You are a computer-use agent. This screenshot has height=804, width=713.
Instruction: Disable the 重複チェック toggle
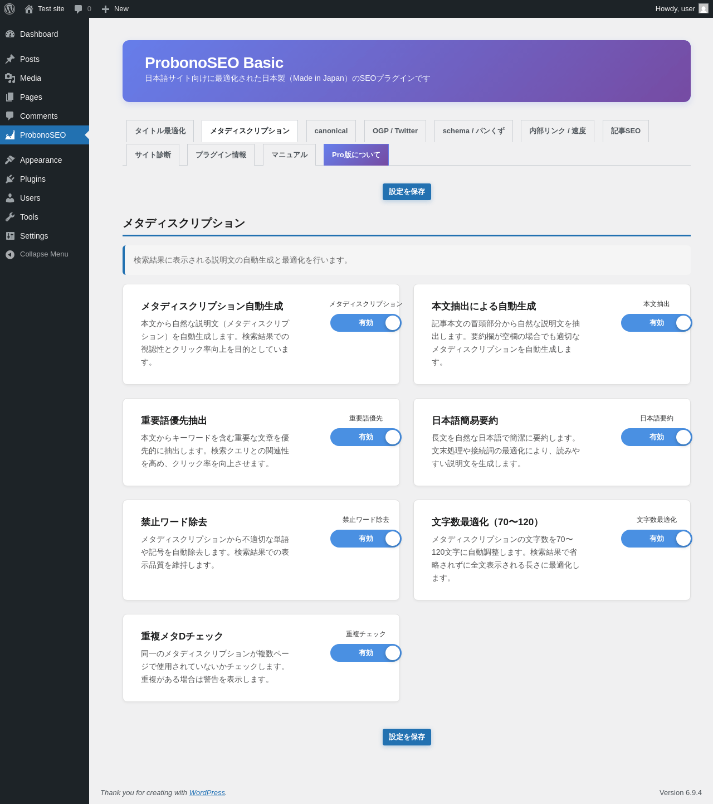(366, 653)
